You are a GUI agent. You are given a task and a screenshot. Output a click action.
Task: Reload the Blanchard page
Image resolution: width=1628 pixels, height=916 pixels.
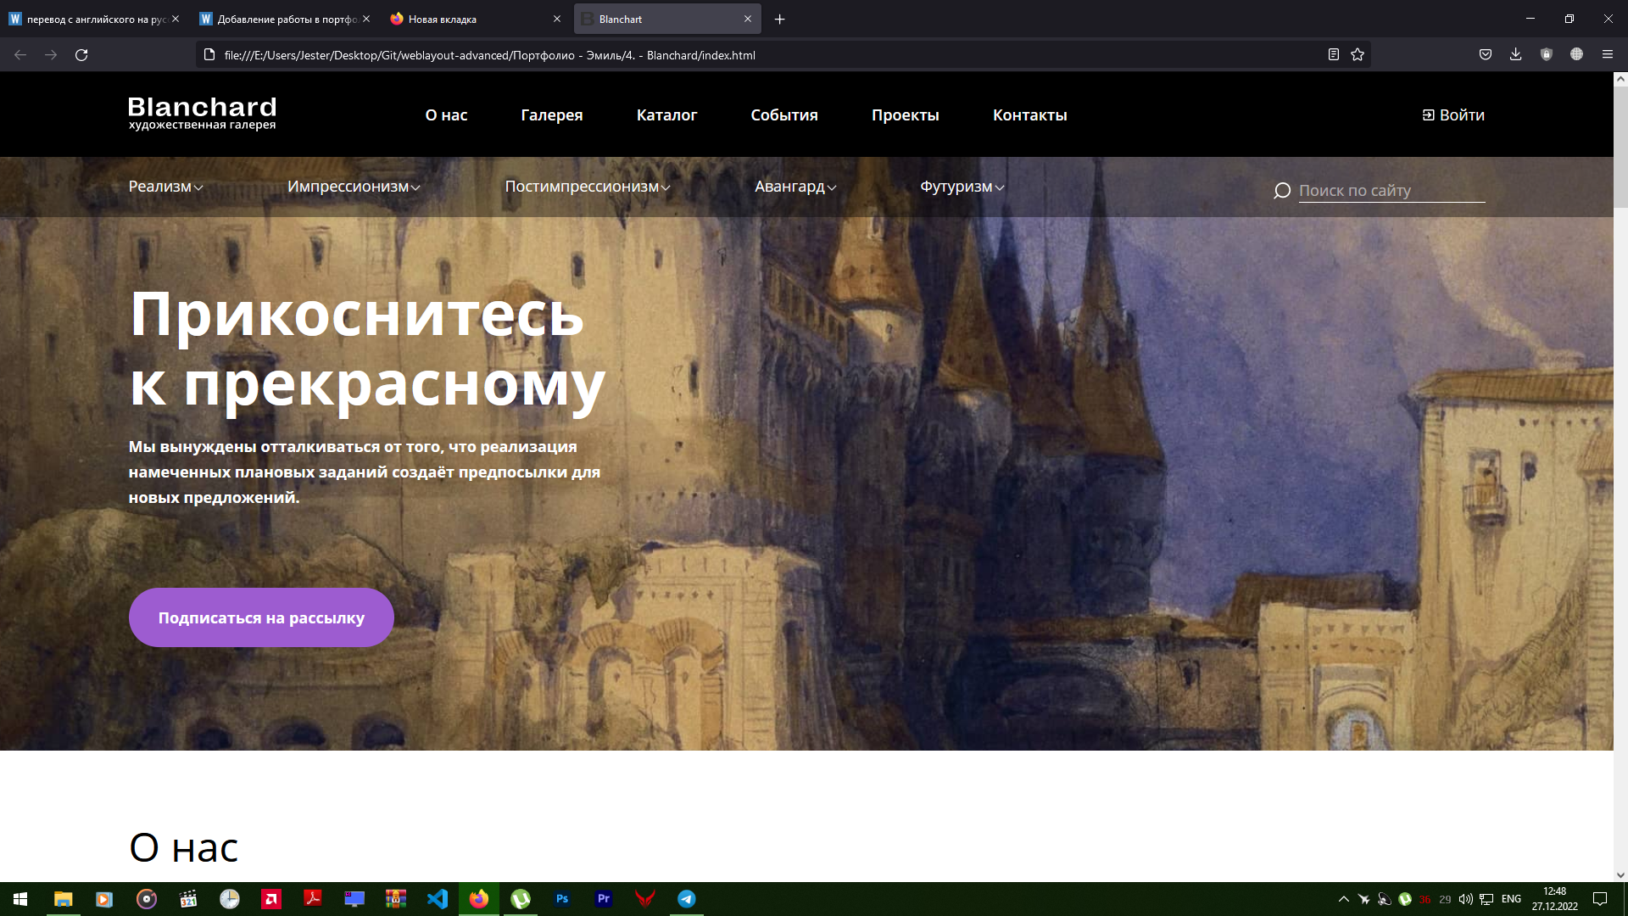tap(81, 55)
